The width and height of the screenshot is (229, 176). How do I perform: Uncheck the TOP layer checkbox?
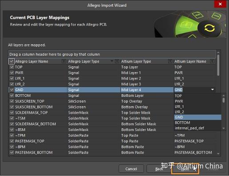(12, 67)
